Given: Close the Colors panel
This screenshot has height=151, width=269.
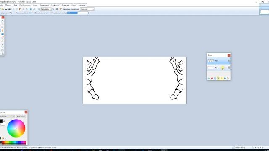Looking at the screenshot, I should [x=26, y=112].
